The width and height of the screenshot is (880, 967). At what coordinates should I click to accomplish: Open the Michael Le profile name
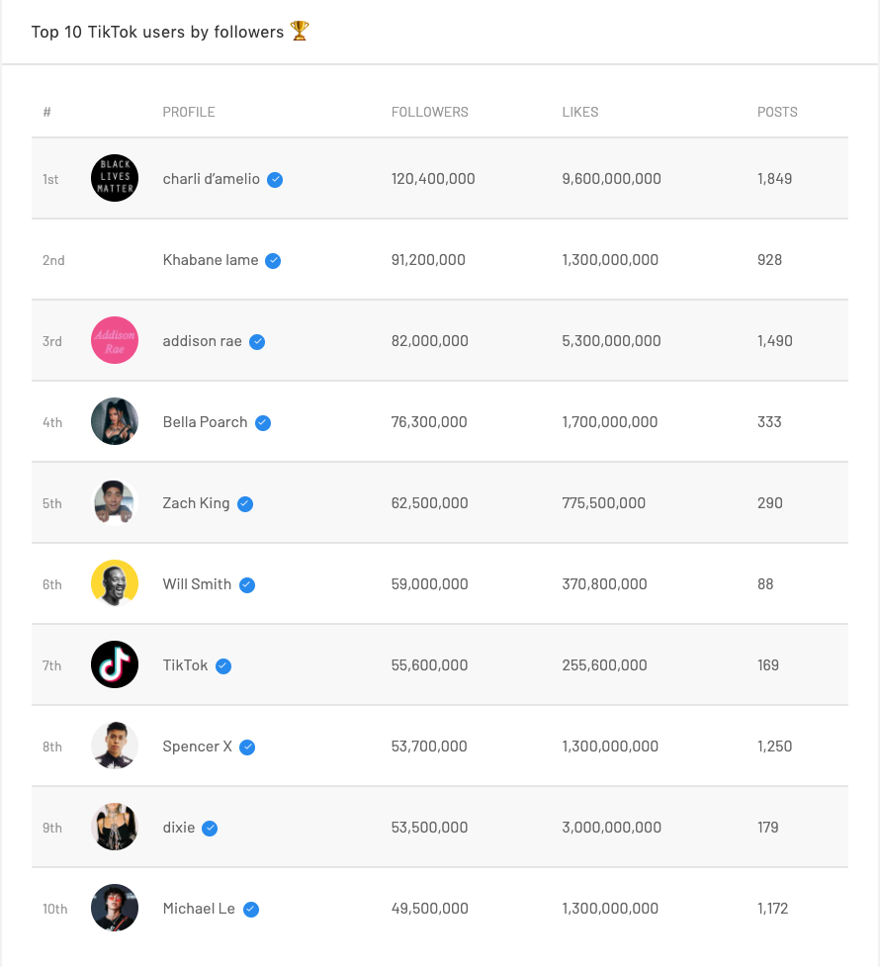point(199,909)
